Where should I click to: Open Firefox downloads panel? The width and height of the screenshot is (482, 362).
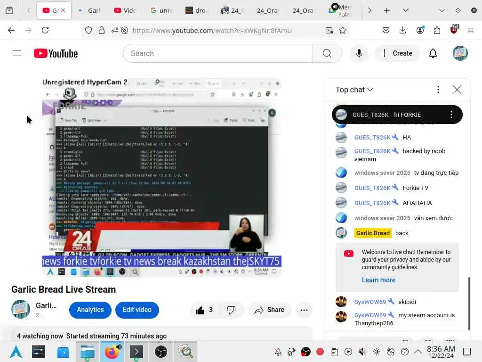403,30
